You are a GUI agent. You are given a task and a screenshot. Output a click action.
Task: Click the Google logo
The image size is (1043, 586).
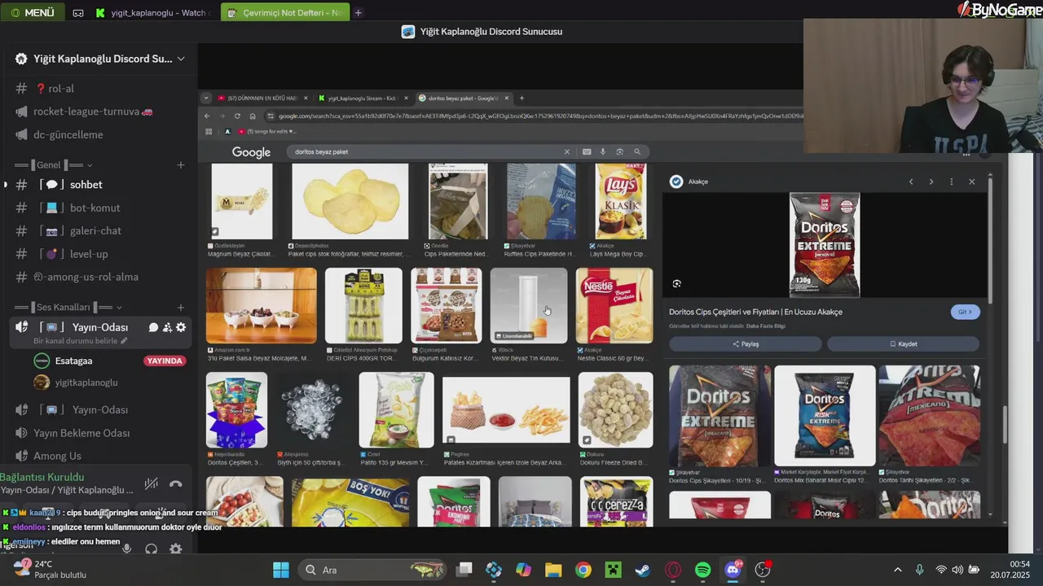[x=251, y=152]
